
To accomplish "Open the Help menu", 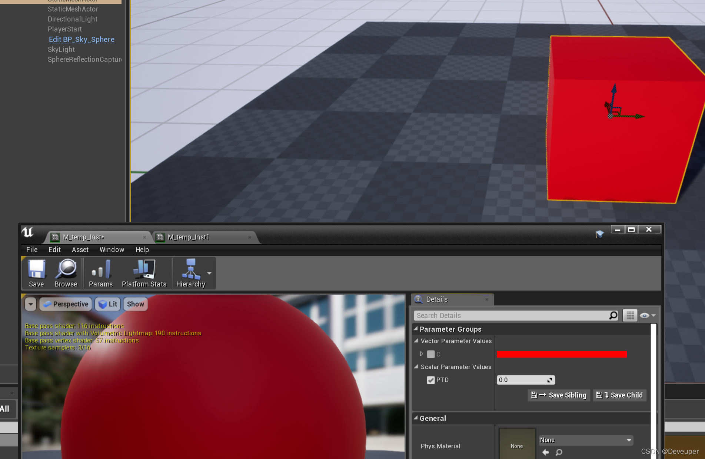I will [x=142, y=250].
